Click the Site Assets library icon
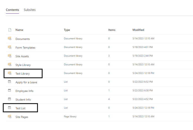193x130 pixels. pos(10,56)
